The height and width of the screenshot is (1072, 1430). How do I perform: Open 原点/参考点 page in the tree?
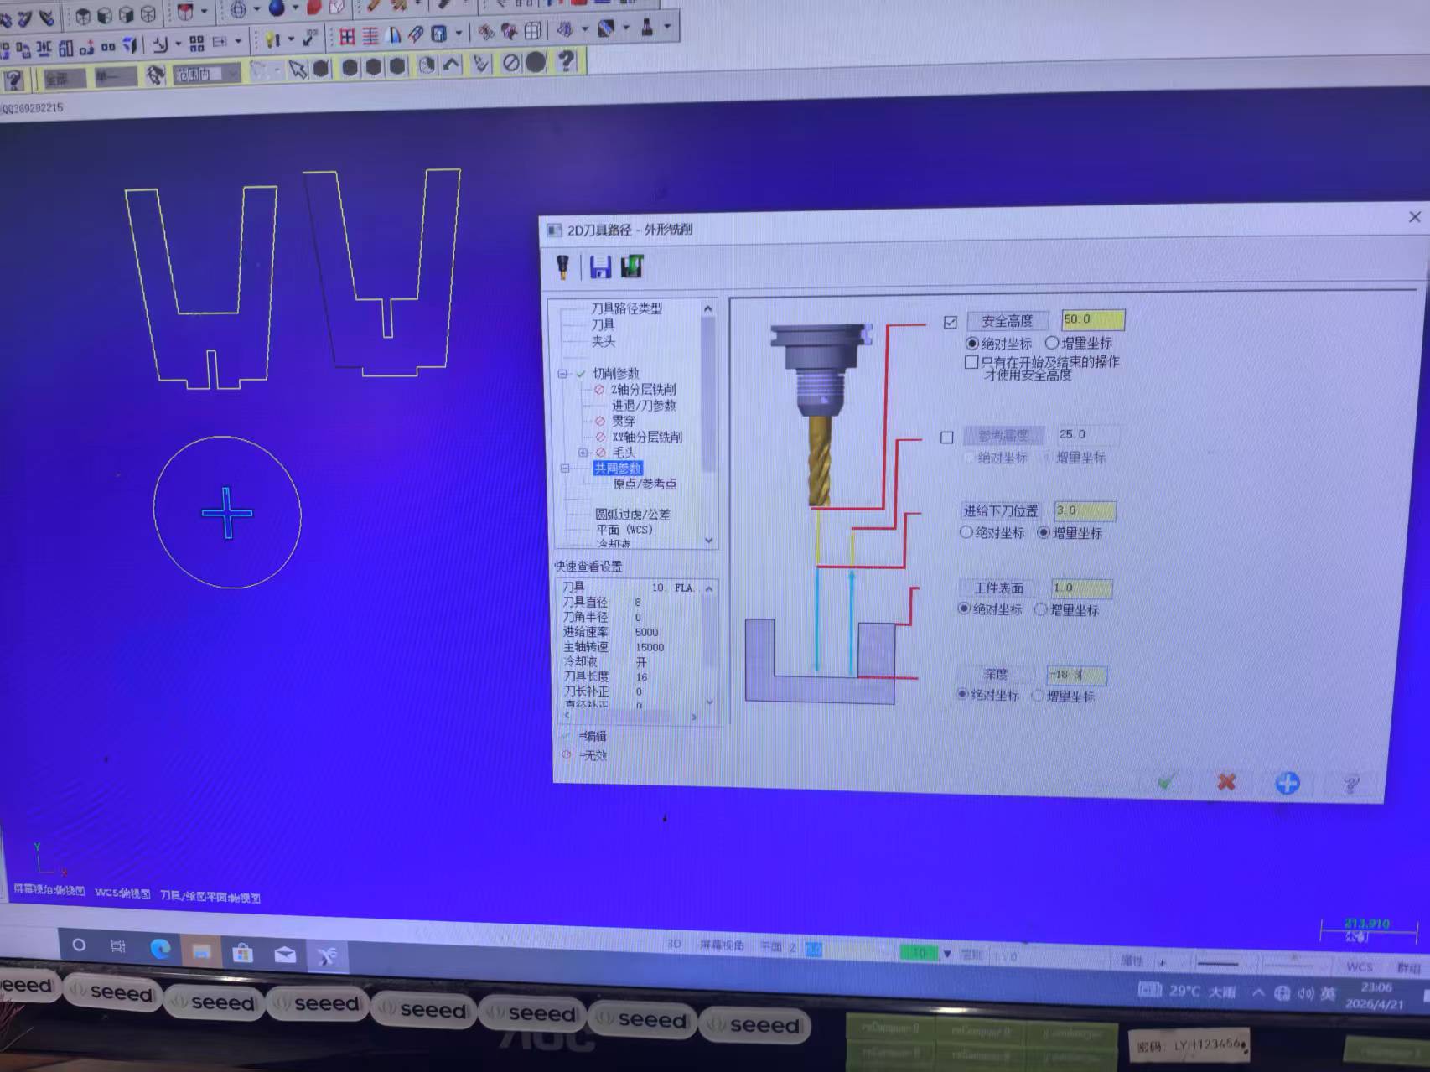click(x=645, y=484)
